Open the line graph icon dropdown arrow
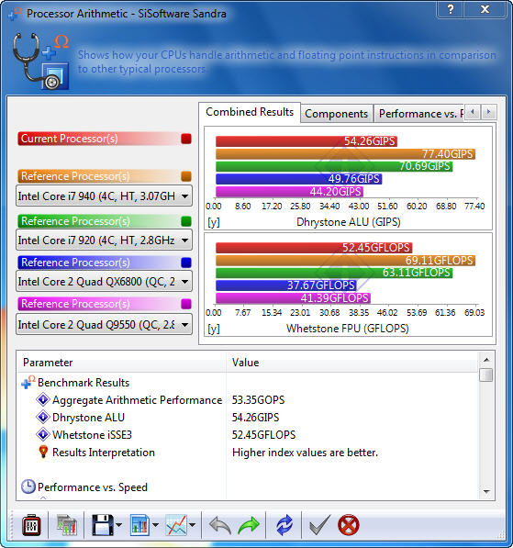Image resolution: width=513 pixels, height=548 pixels. [x=192, y=524]
